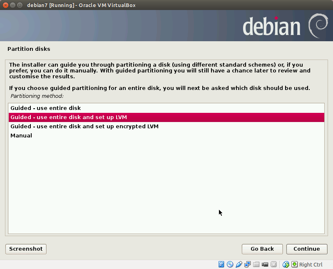Choose Guided encrypted LVM option
Viewport: 333px width, 269px height.
pos(166,127)
